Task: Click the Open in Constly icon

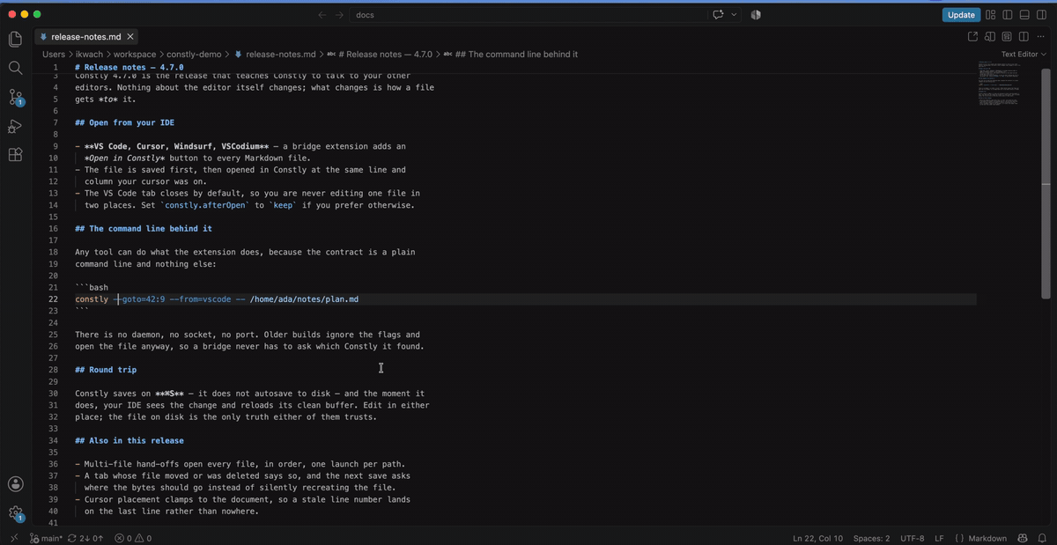Action: (x=972, y=36)
